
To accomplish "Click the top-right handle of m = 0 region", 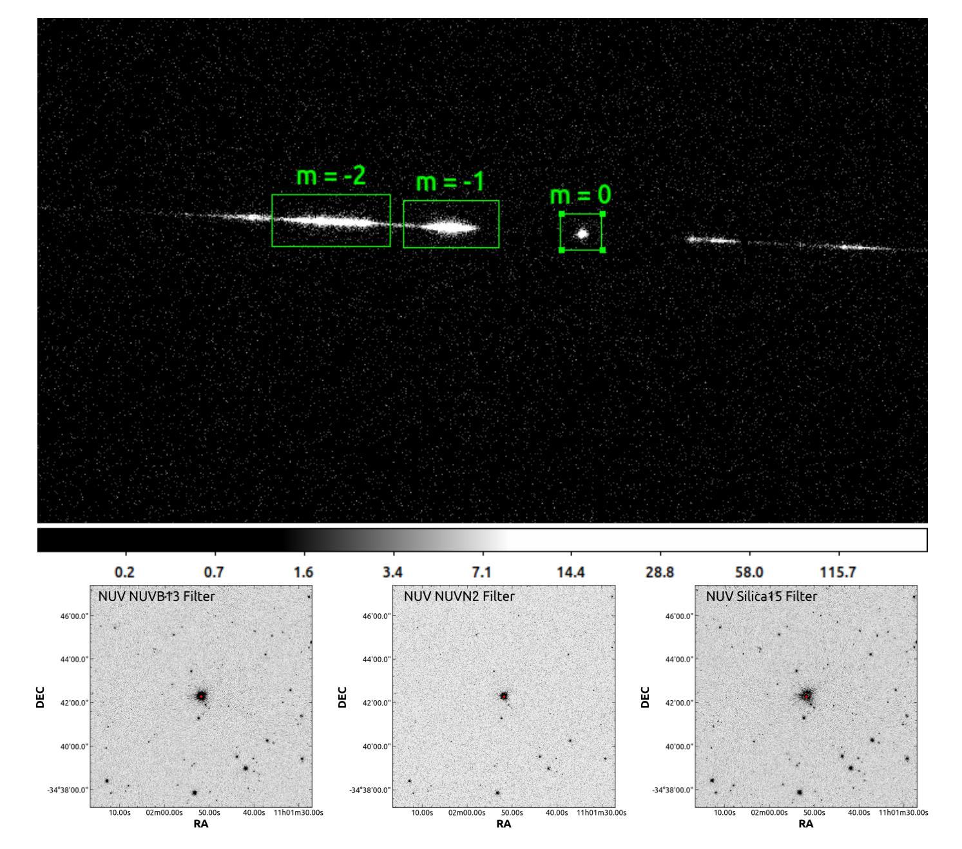I will pos(602,214).
